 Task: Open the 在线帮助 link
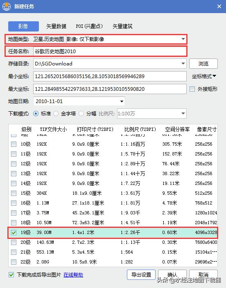point(73,275)
